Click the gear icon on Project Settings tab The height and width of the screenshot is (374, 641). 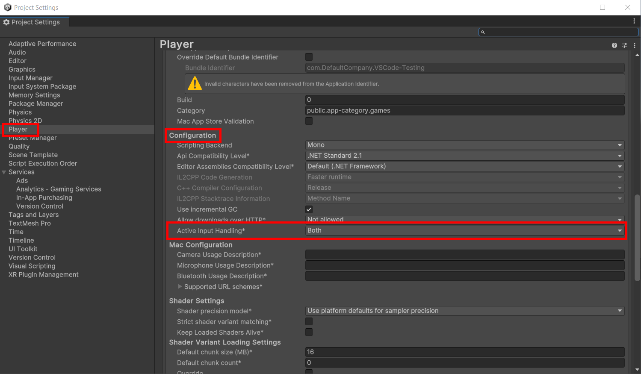(x=6, y=22)
